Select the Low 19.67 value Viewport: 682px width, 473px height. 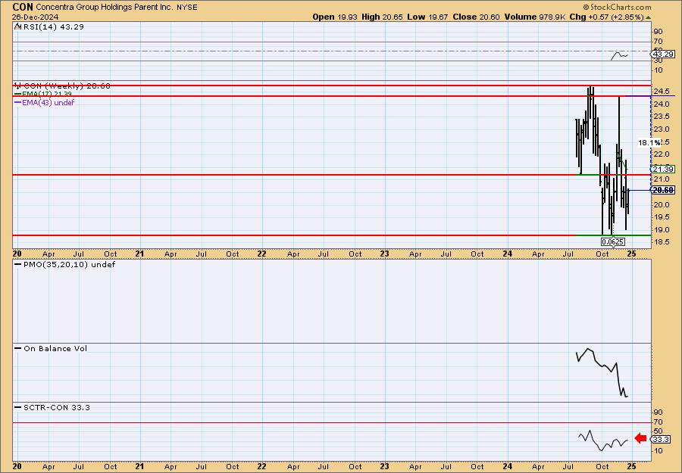click(x=427, y=17)
